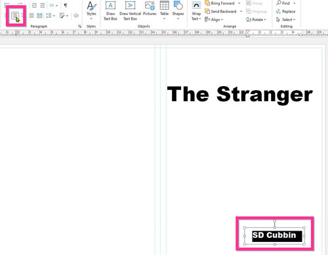
Task: Expand the Find dropdown arrow
Action: coord(295,3)
